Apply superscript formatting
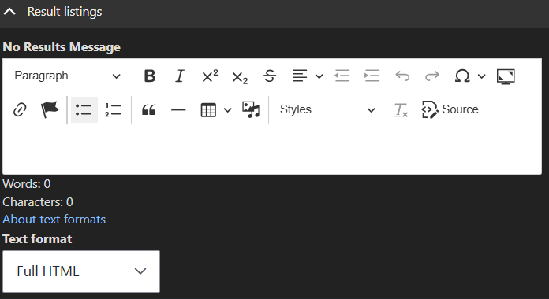Image resolution: width=549 pixels, height=299 pixels. (x=210, y=76)
